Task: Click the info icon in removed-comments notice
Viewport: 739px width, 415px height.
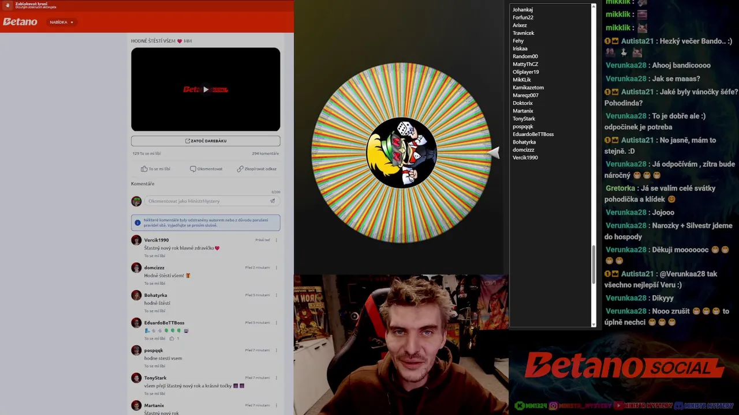Action: coord(137,222)
